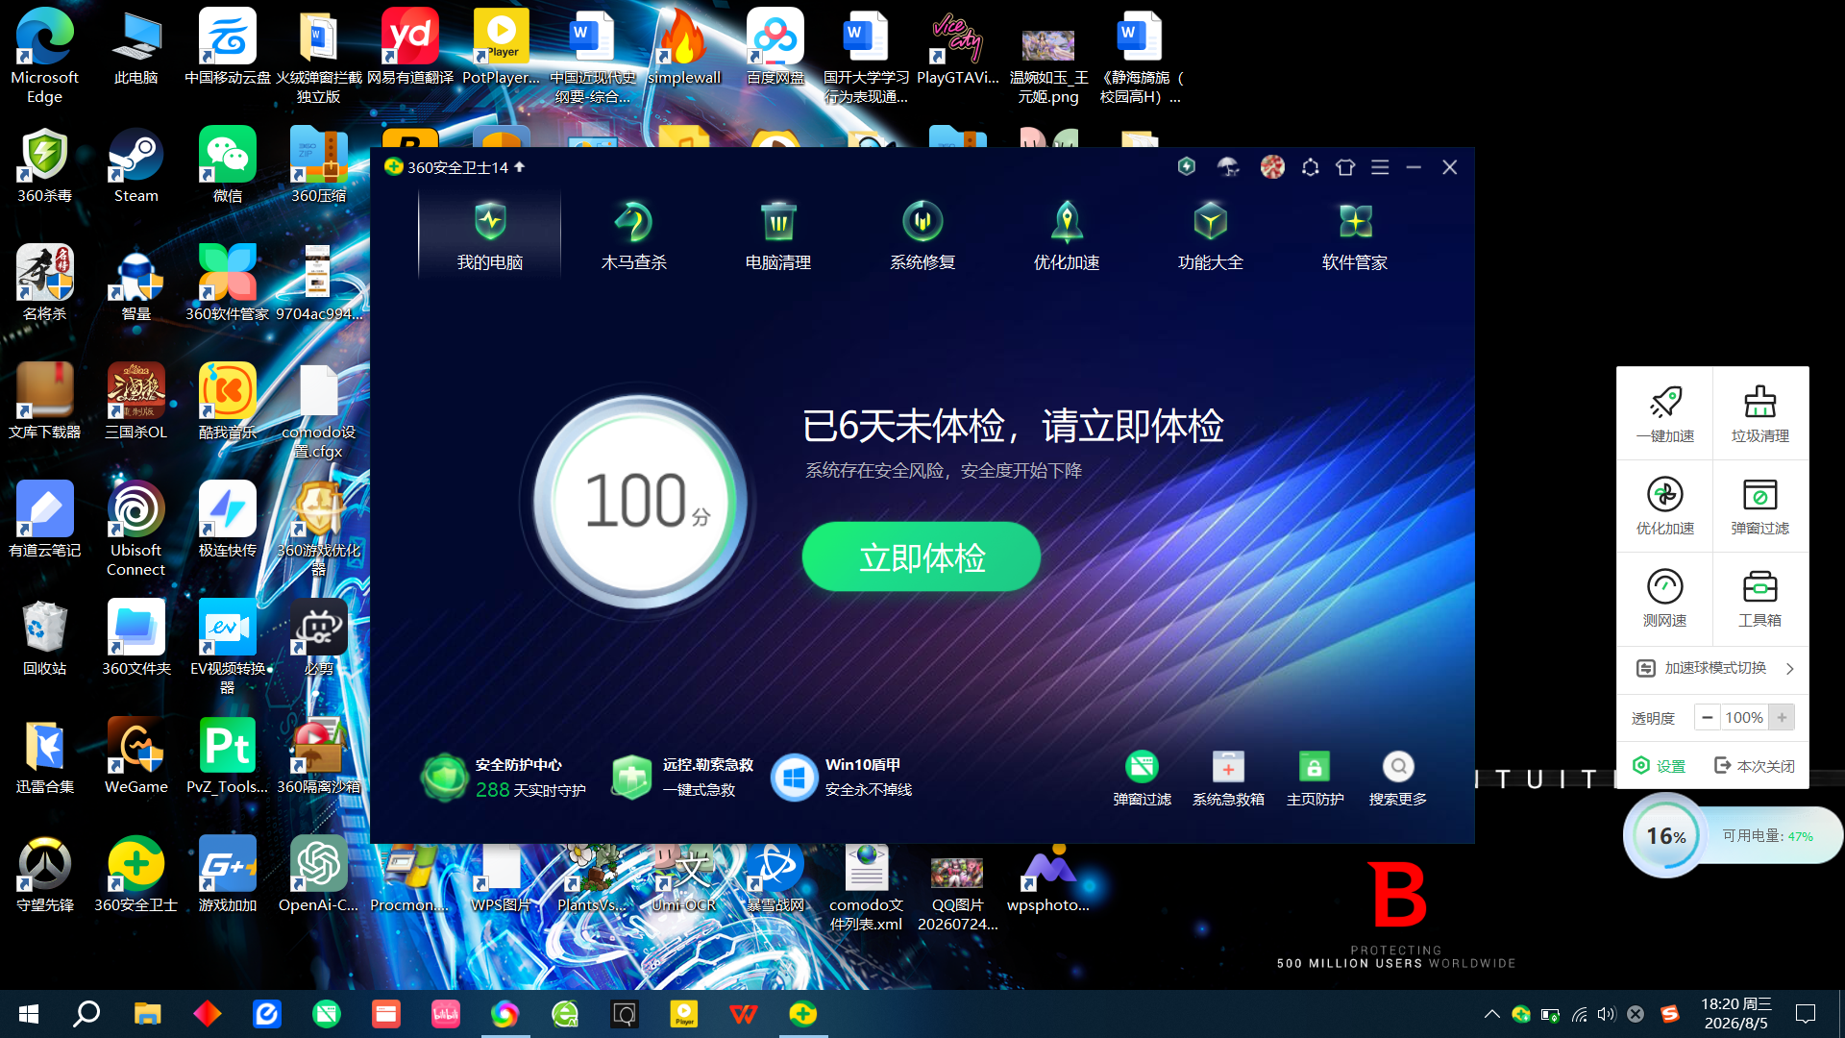Open the hamburger main menu of 360安全卫士
The width and height of the screenshot is (1845, 1038).
(x=1380, y=167)
